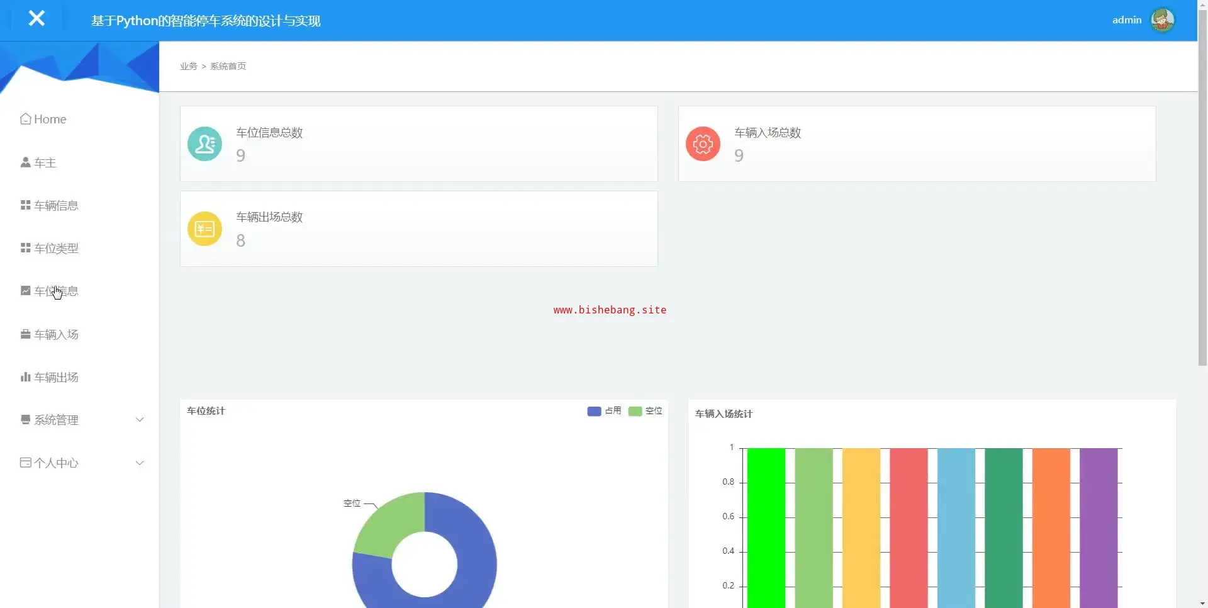Screen dimensions: 1208x608
Task: Click the yellow 车辆出场总数 card icon
Action: pos(204,228)
